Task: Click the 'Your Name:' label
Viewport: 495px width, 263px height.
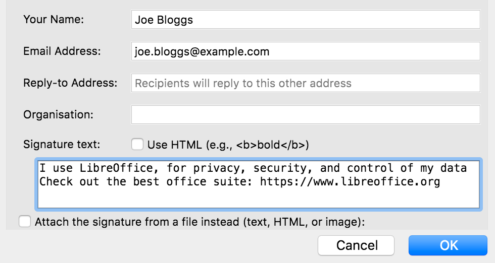Action: [x=54, y=20]
